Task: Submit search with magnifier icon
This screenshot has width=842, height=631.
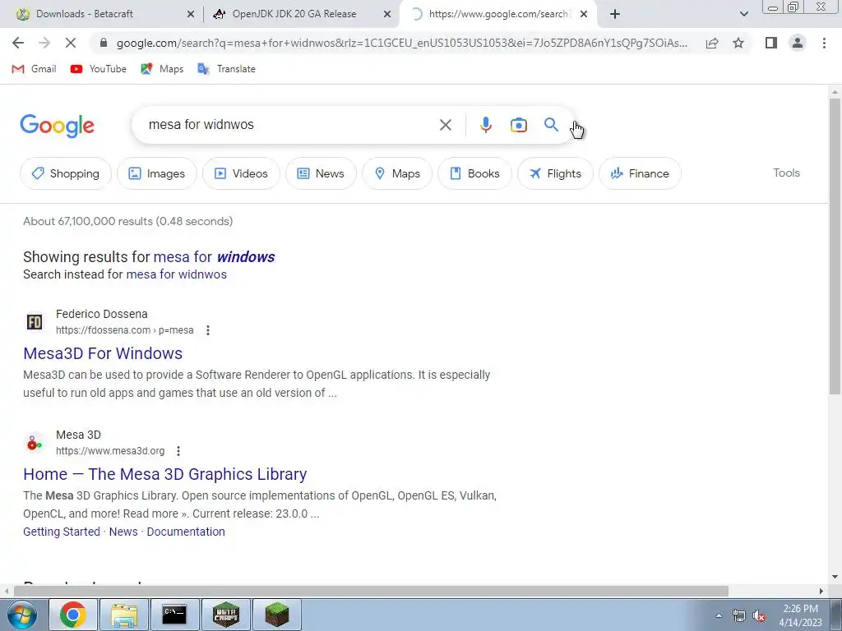Action: [x=551, y=125]
